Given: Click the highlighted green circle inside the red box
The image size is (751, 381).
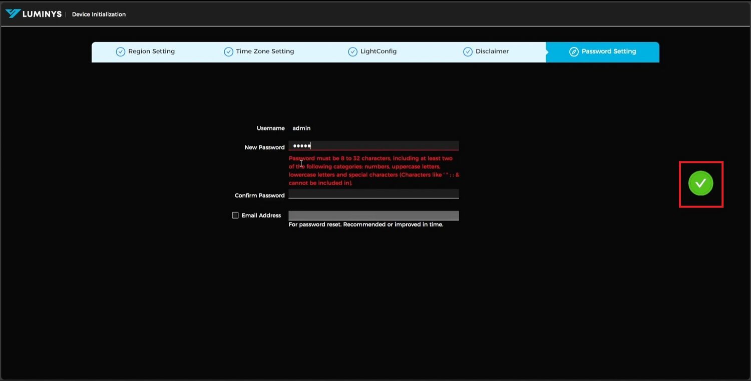Looking at the screenshot, I should pos(700,183).
